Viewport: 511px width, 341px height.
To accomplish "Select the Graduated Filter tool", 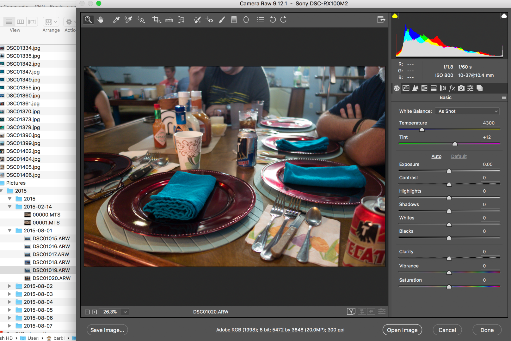I will [x=234, y=20].
